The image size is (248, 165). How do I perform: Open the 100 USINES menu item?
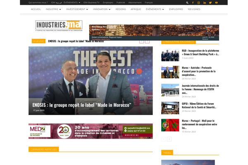click(194, 9)
